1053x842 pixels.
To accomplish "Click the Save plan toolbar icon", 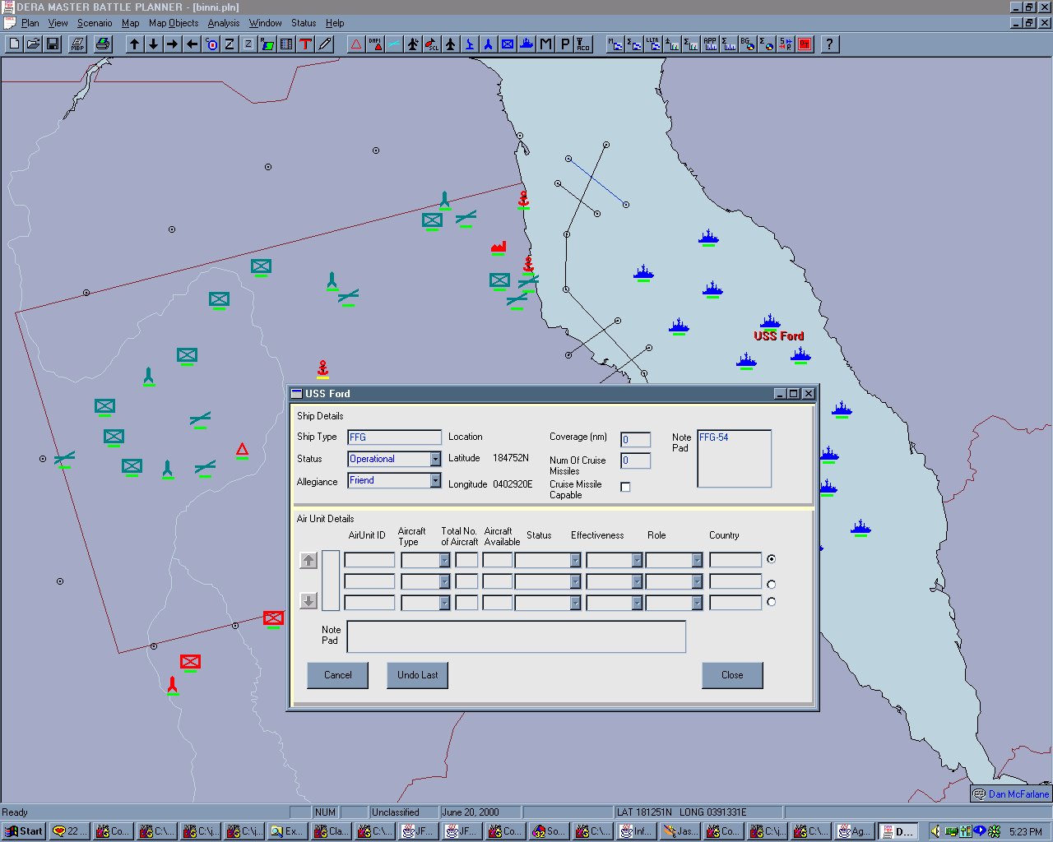I will 53,44.
